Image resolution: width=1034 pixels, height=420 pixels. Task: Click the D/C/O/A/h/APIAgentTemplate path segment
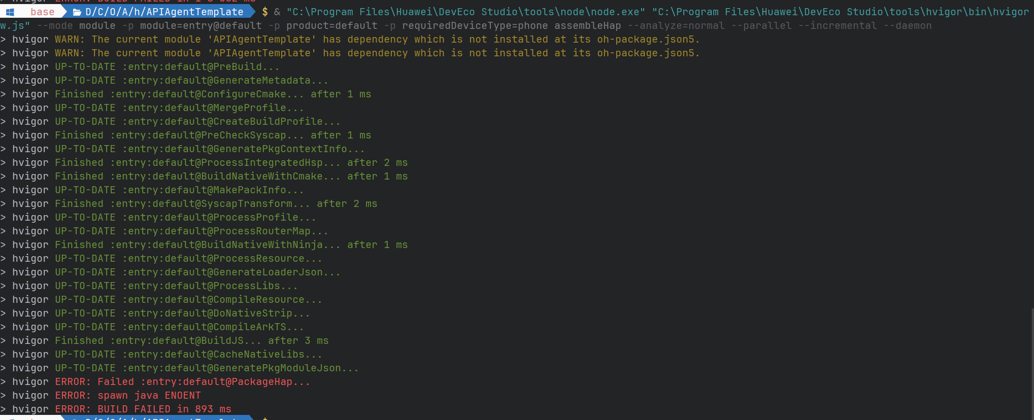(164, 12)
